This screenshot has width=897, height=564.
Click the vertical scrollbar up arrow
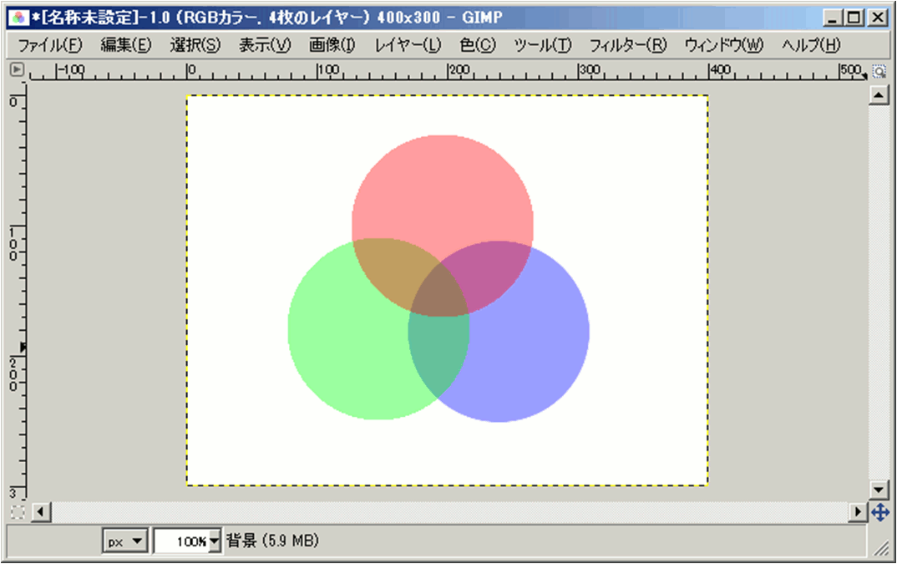pyautogui.click(x=878, y=96)
